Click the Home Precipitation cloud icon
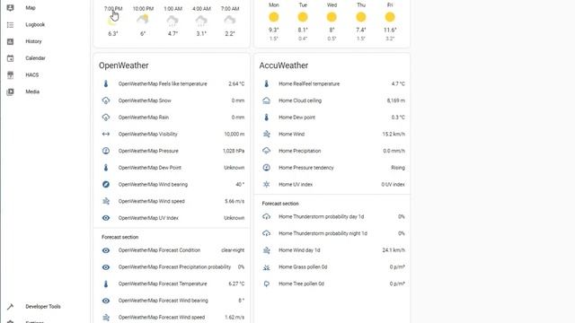This screenshot has width=575, height=323. tap(267, 151)
